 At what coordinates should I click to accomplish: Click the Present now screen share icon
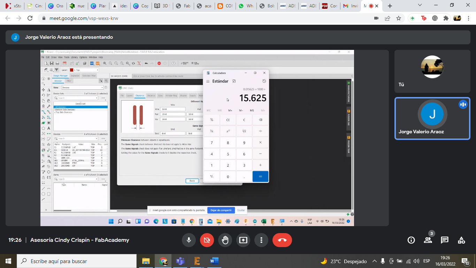(x=243, y=240)
